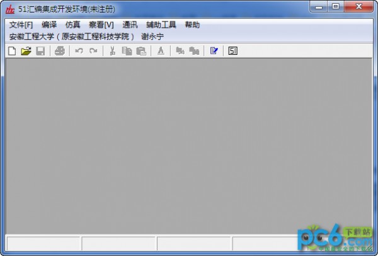The image size is (378, 256).
Task: Open the 文件[F] menu
Action: coord(21,25)
